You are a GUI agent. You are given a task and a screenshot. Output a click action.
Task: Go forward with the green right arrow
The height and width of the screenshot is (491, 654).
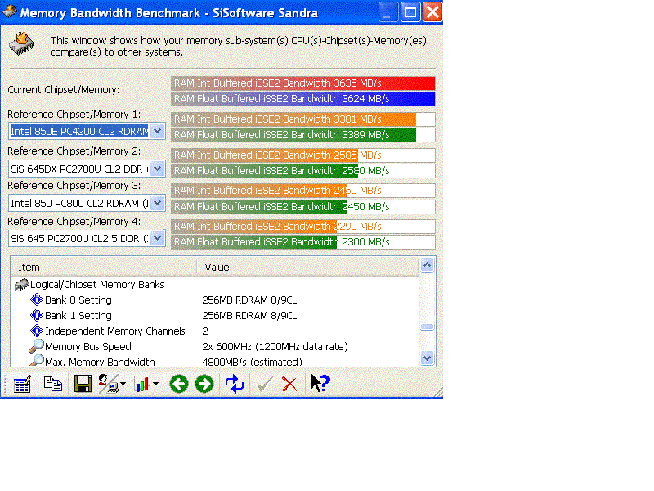(x=204, y=384)
